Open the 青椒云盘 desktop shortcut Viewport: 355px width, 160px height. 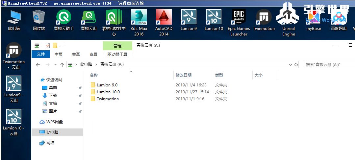point(89,20)
